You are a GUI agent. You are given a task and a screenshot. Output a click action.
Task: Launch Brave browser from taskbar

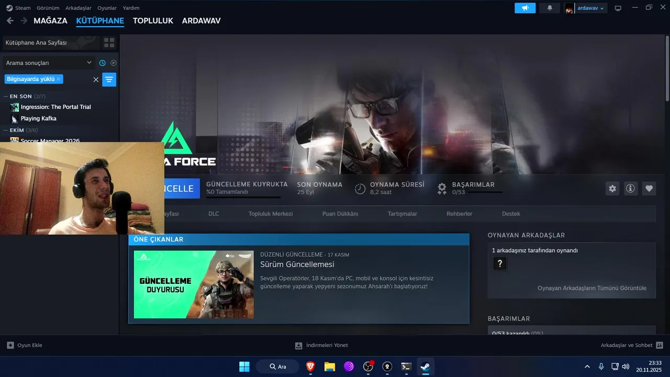[310, 367]
